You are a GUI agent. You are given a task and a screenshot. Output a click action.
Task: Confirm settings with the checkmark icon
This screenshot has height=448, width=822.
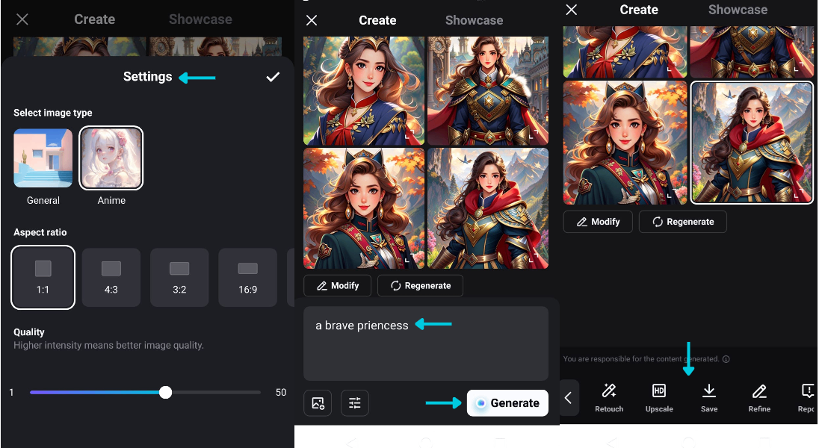pyautogui.click(x=273, y=77)
